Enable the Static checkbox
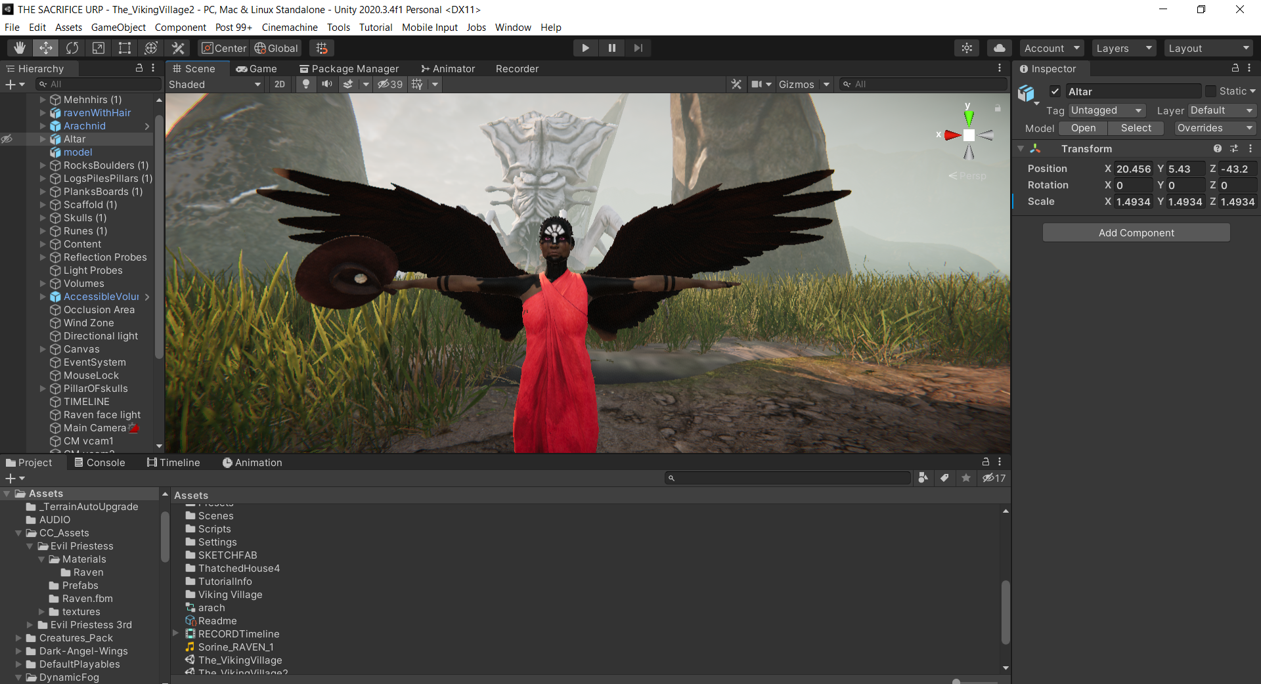The image size is (1261, 684). click(1210, 91)
